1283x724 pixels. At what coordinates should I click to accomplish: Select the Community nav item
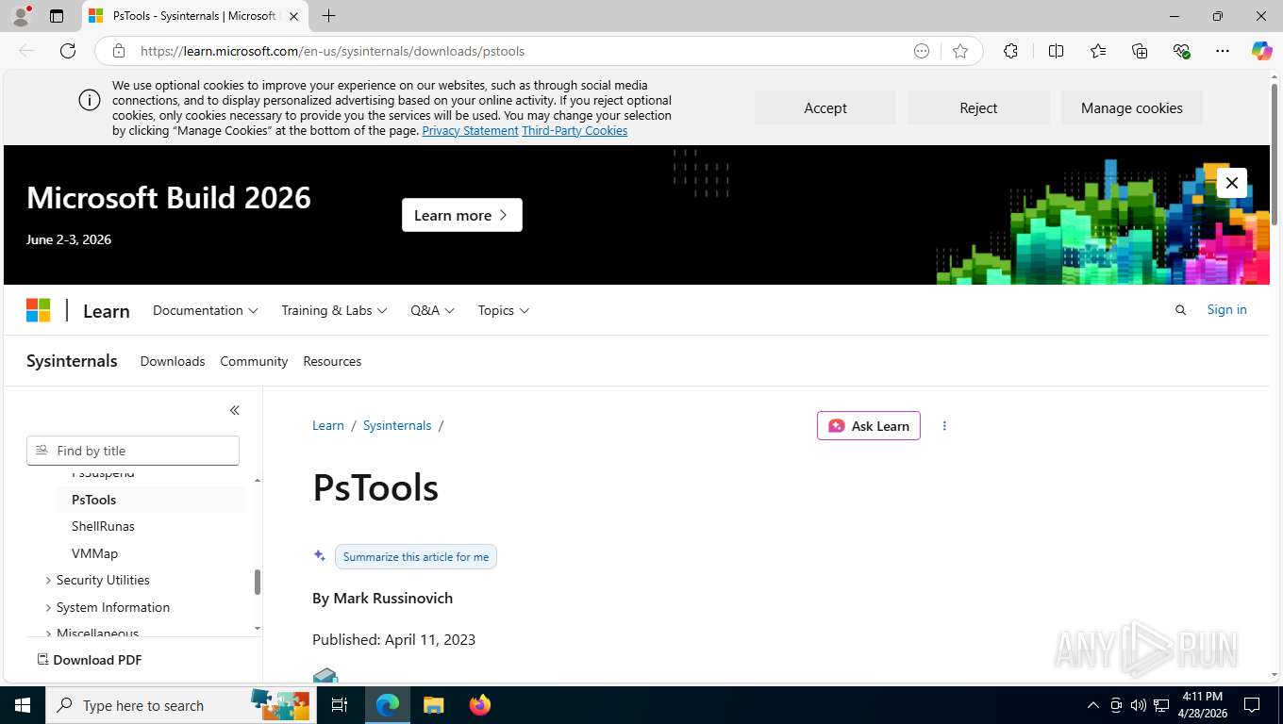[x=254, y=361]
